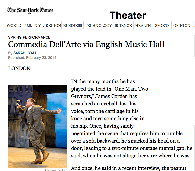
Task: Click The New York Times logo
Action: (x=30, y=10)
